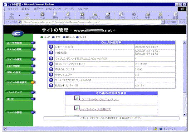This screenshot has height=134, width=191.
Task: Open the お気に入り (Favorites) menu
Action: (53, 9)
